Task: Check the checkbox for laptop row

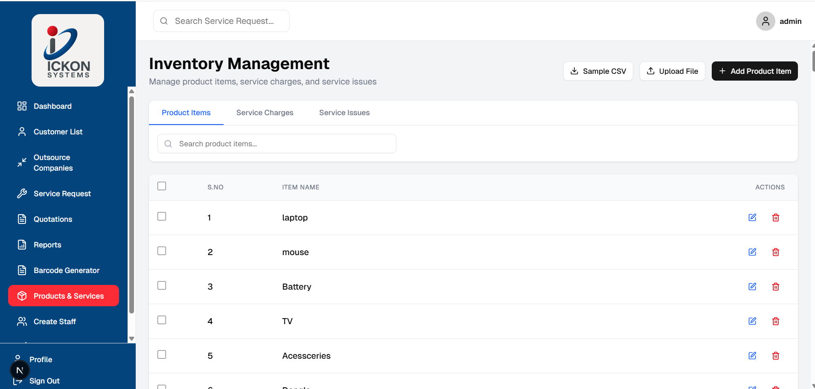Action: tap(162, 216)
